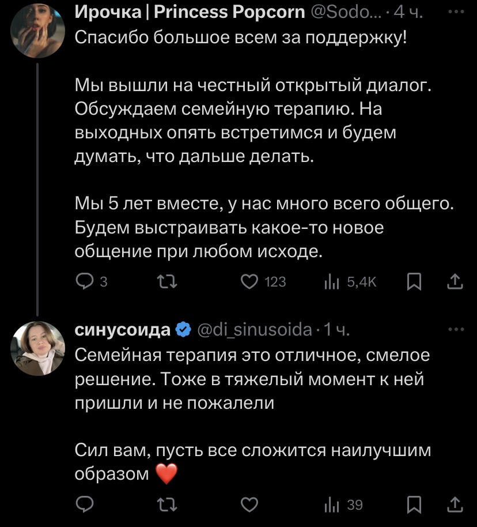
Task: Click синусоида's blue verified badge
Action: 183,330
